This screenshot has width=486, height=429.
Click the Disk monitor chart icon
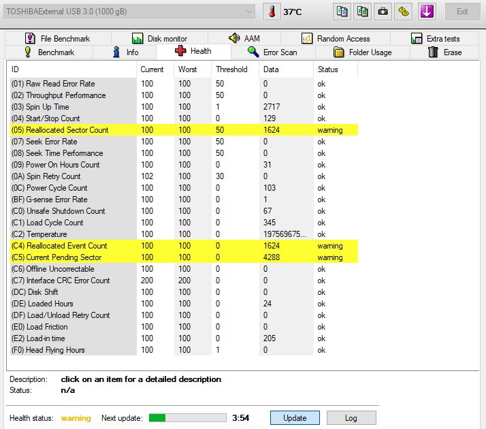(x=137, y=38)
